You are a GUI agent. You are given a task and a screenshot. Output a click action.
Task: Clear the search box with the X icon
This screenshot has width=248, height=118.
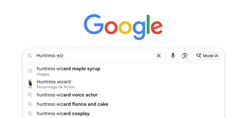[x=159, y=56]
